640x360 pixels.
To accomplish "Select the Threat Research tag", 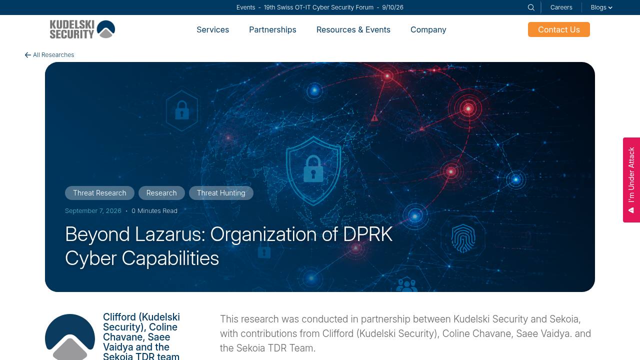I will pyautogui.click(x=99, y=193).
